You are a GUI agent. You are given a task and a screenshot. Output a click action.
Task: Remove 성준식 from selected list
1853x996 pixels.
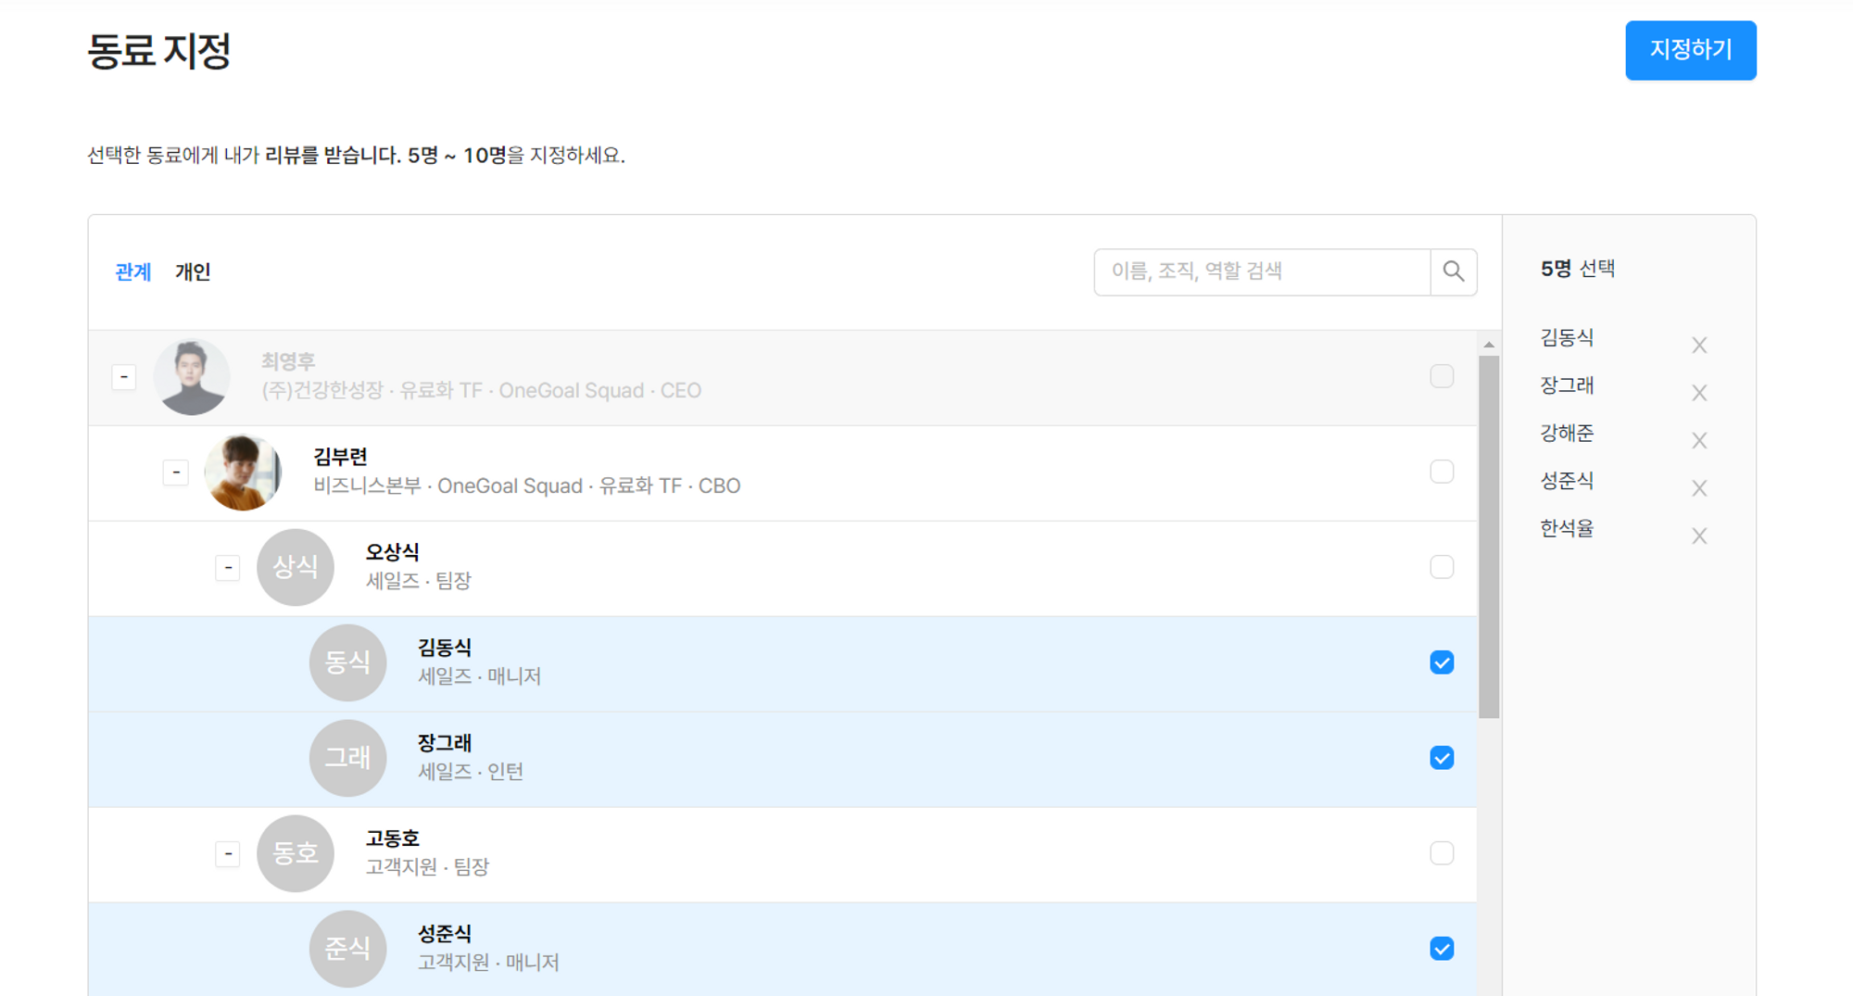click(x=1698, y=488)
